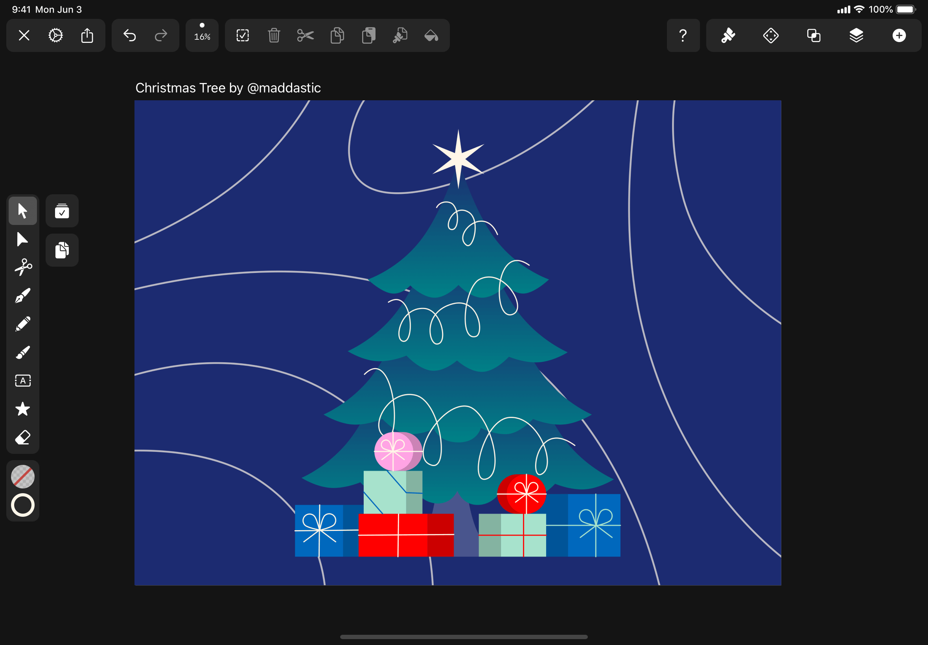Tap the share/export icon

coord(87,35)
